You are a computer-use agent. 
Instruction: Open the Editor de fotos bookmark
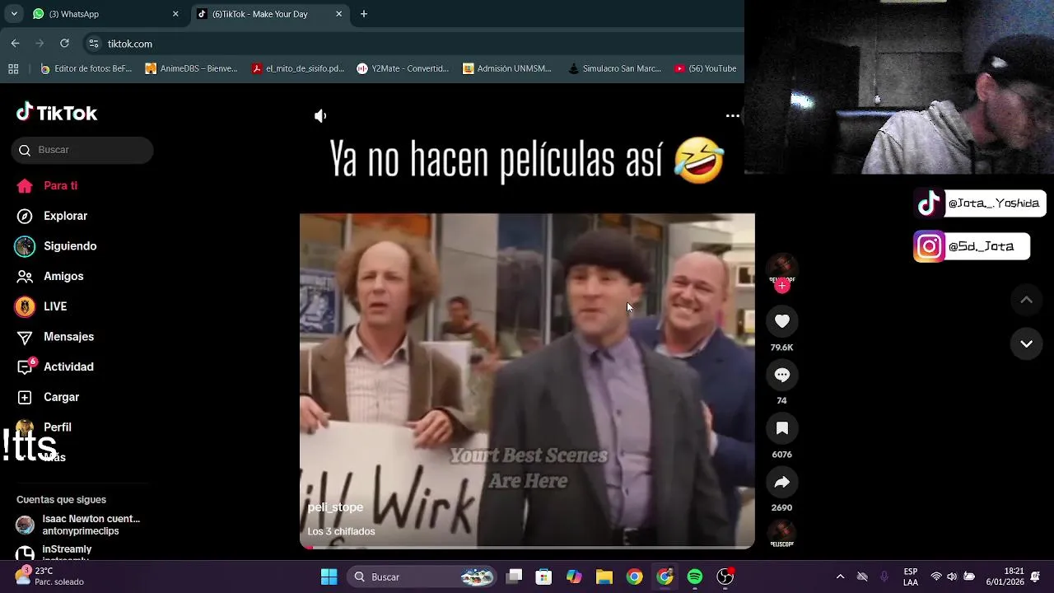86,68
